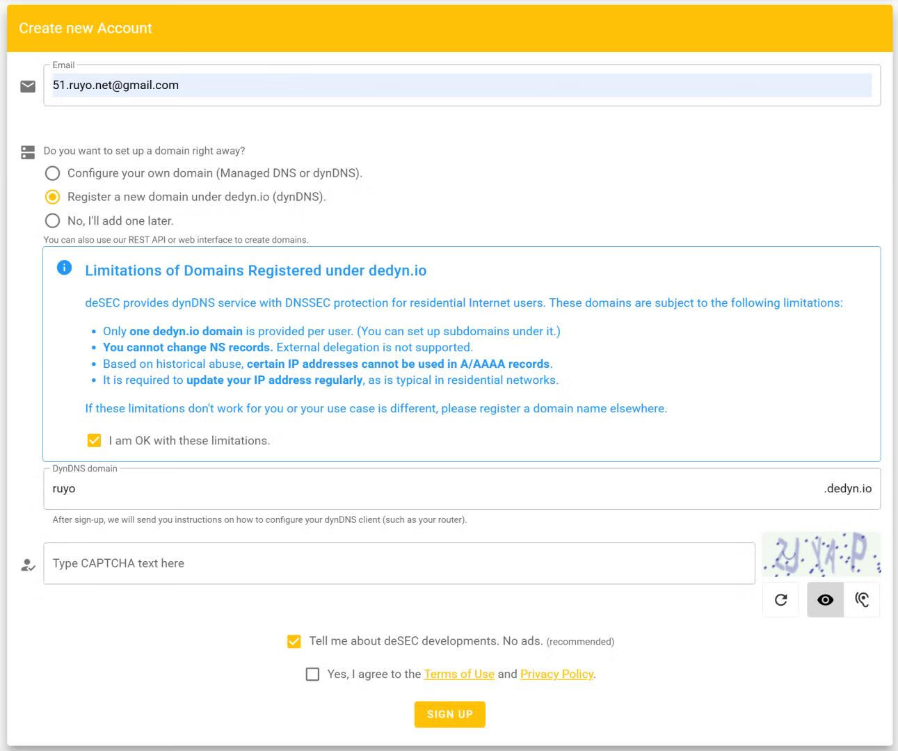
Task: Click the DNS server icon beside domain question
Action: click(28, 152)
